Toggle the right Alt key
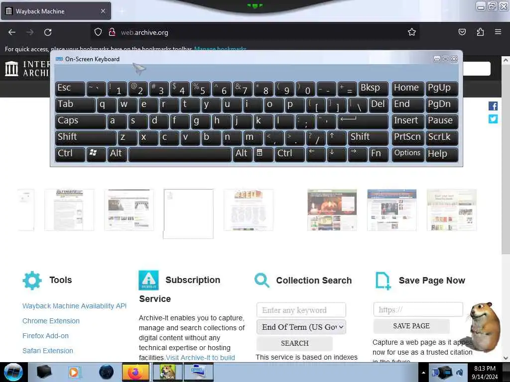The height and width of the screenshot is (382, 510). coord(243,154)
